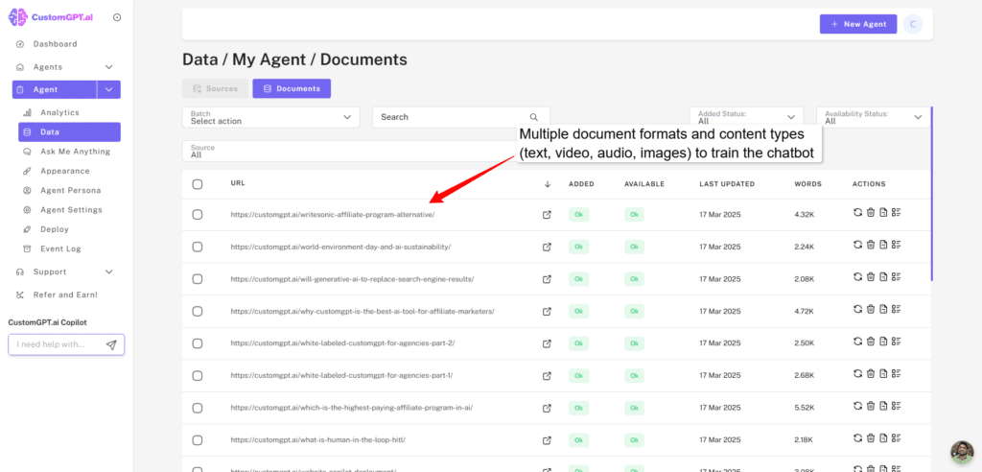Open world-environment-day URL in new tab
982x472 pixels.
click(547, 247)
